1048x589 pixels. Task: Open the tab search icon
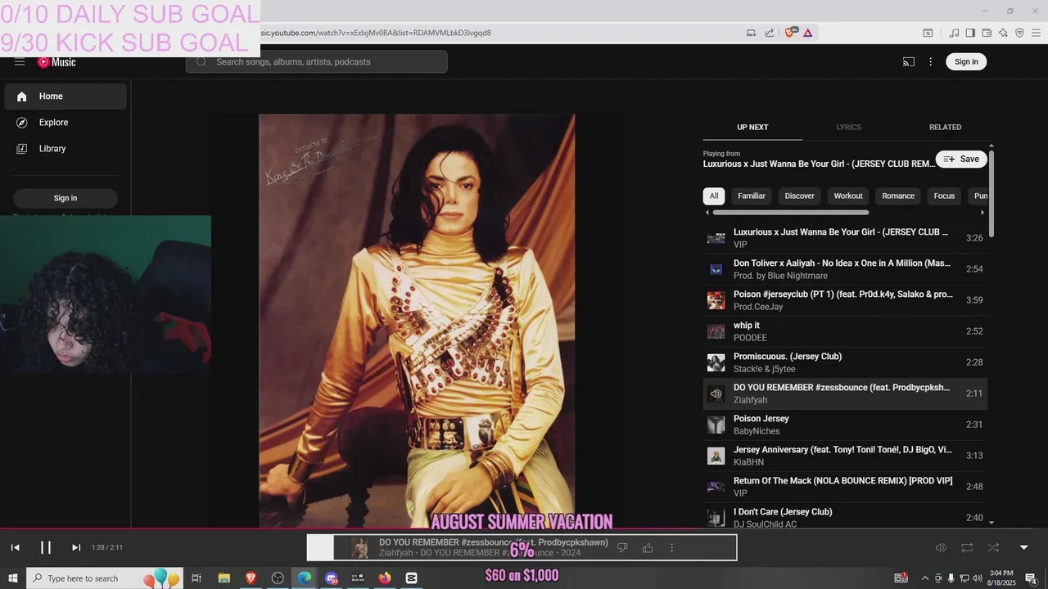[928, 33]
